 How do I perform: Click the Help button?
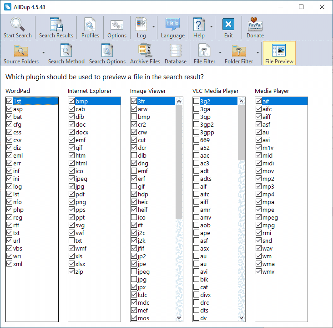click(199, 27)
